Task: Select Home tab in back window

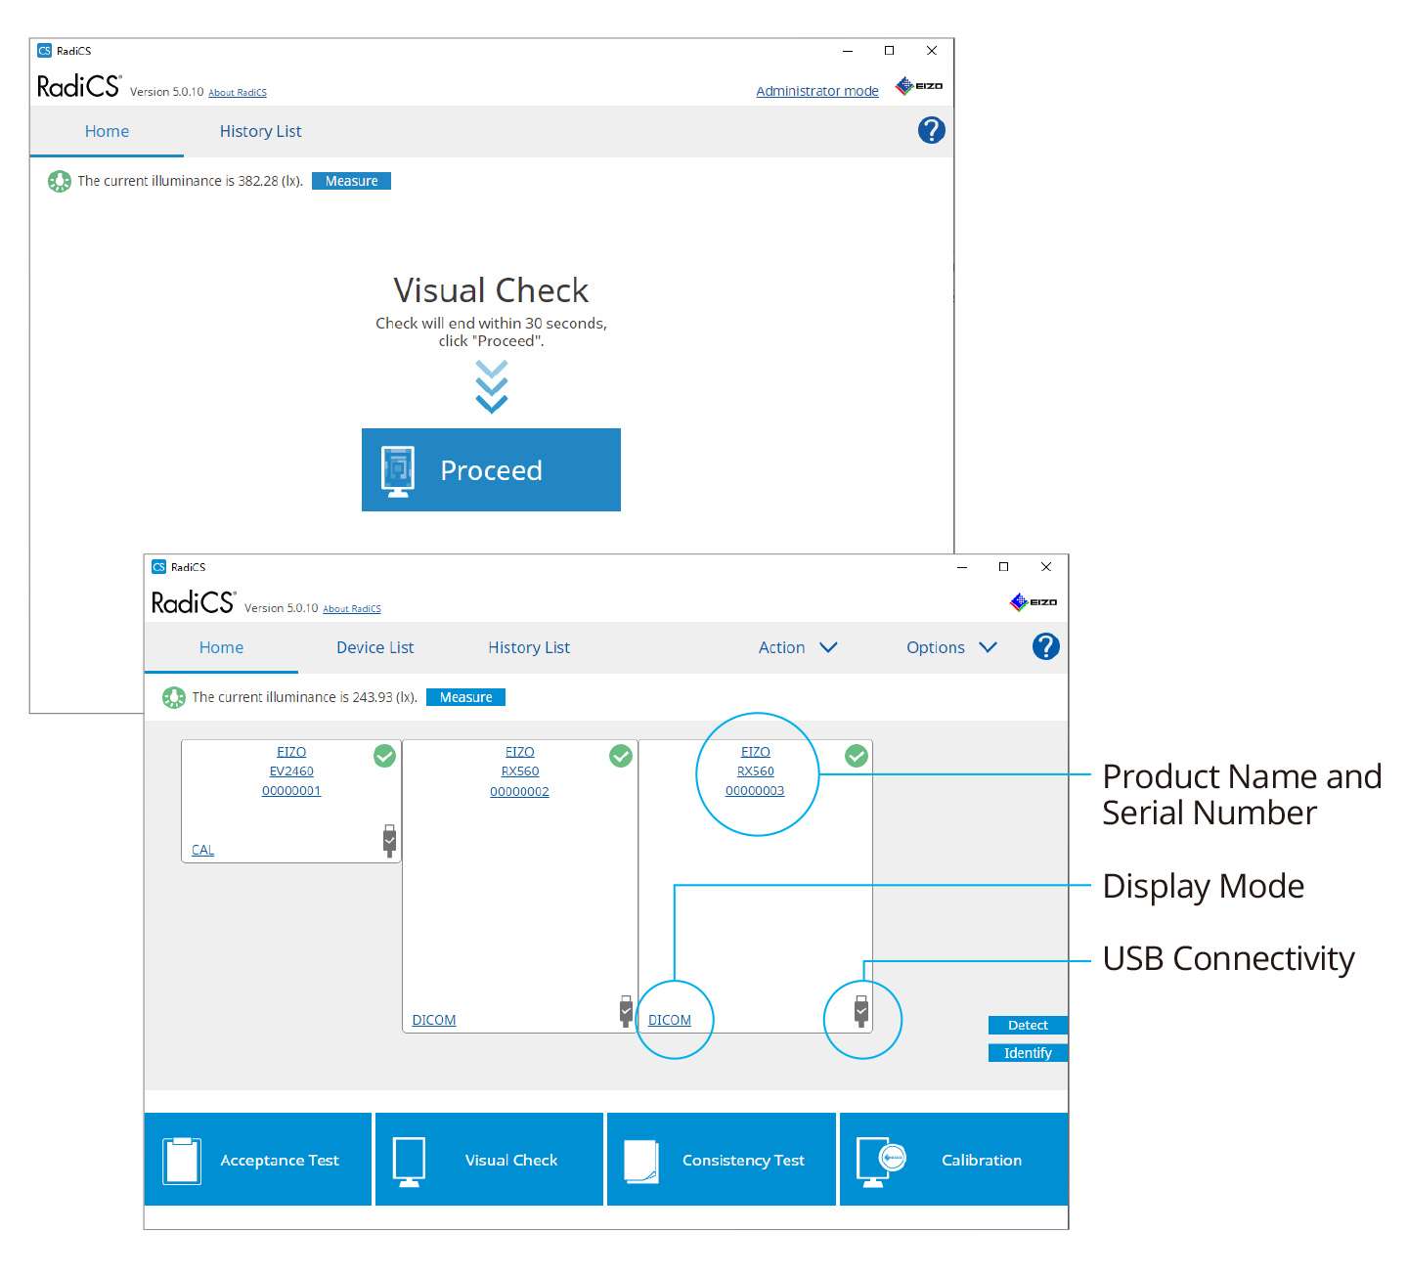Action: pos(107,131)
